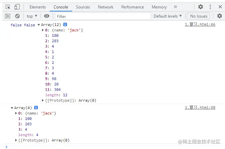The height and width of the screenshot is (149, 225).
Task: Open the three-dot customize menu
Action: [210, 7]
